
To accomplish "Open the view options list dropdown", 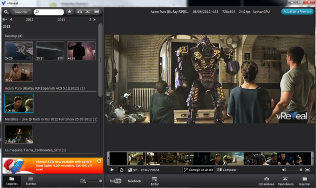I will [x=4, y=20].
